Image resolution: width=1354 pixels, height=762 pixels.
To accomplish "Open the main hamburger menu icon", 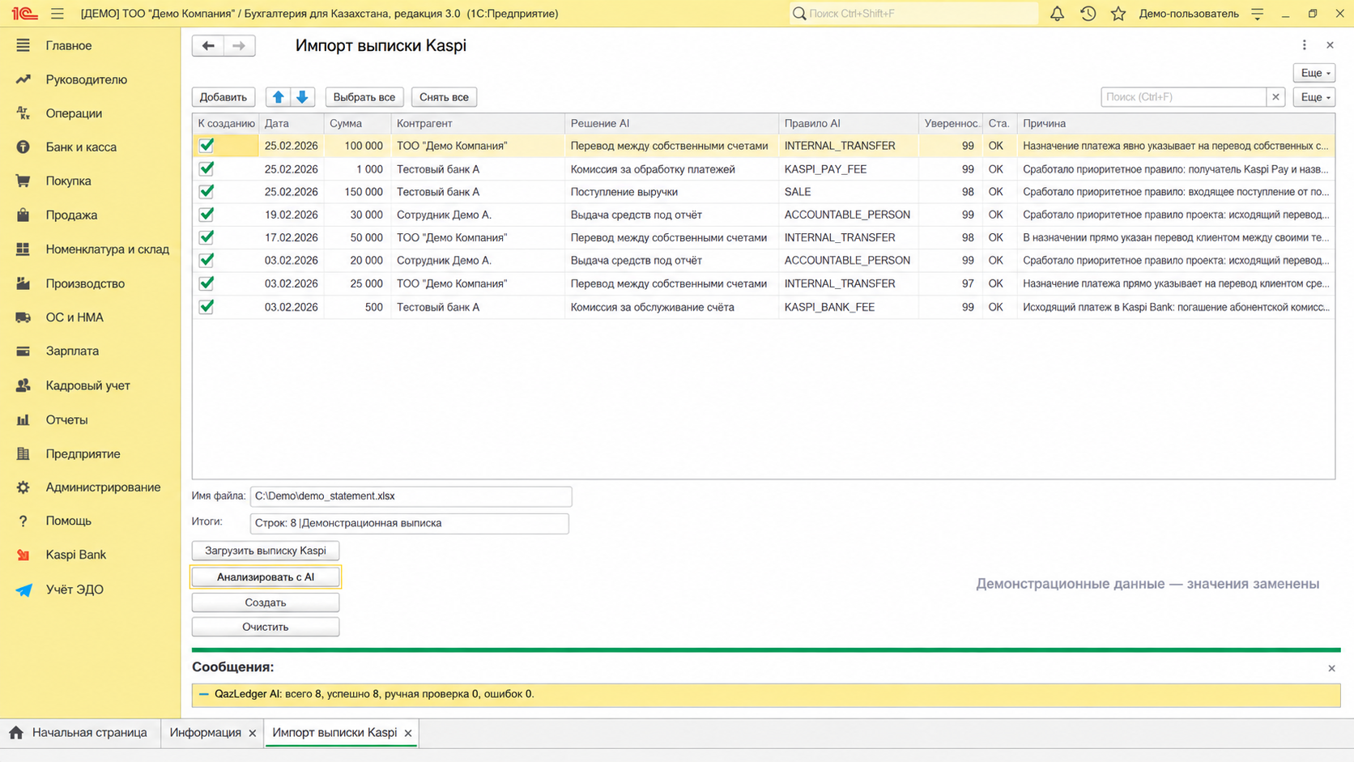I will pos(57,14).
